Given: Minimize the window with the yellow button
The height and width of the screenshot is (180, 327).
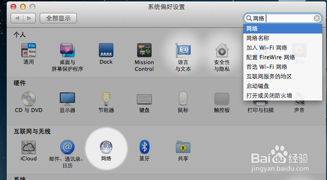Looking at the screenshot, I should pos(23,7).
